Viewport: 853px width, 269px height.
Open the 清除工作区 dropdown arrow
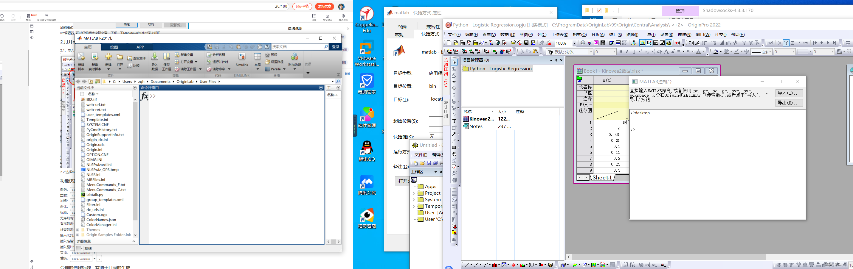tap(200, 69)
